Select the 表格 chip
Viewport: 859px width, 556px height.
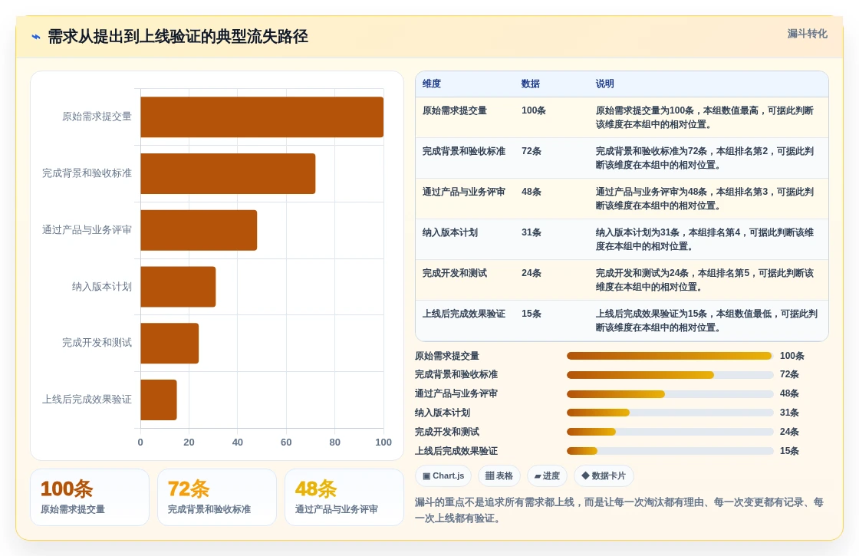pos(499,476)
